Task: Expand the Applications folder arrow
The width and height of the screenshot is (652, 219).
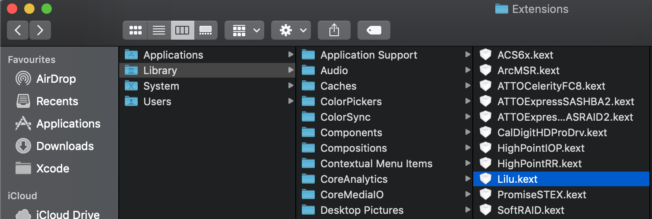Action: (x=291, y=55)
